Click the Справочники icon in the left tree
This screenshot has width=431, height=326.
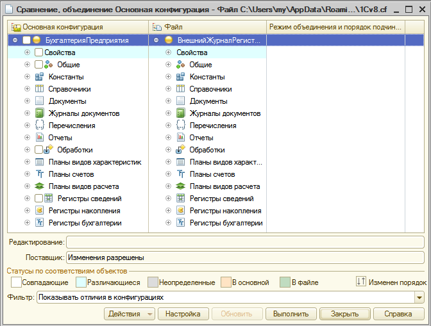pos(39,89)
